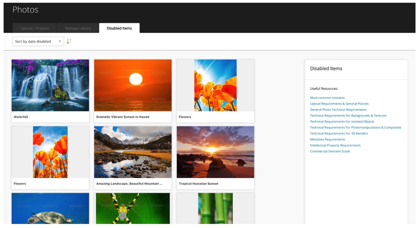Screen dimensions: 420x228
Task: Open the Tropical Hawaiian Sunset thumbnail
Action: click(215, 152)
